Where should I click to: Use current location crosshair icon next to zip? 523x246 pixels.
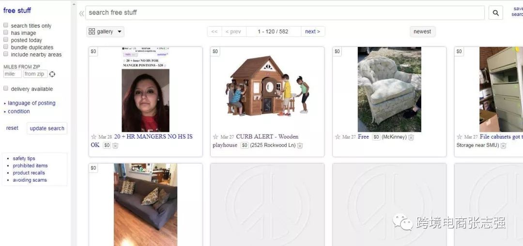click(x=52, y=74)
